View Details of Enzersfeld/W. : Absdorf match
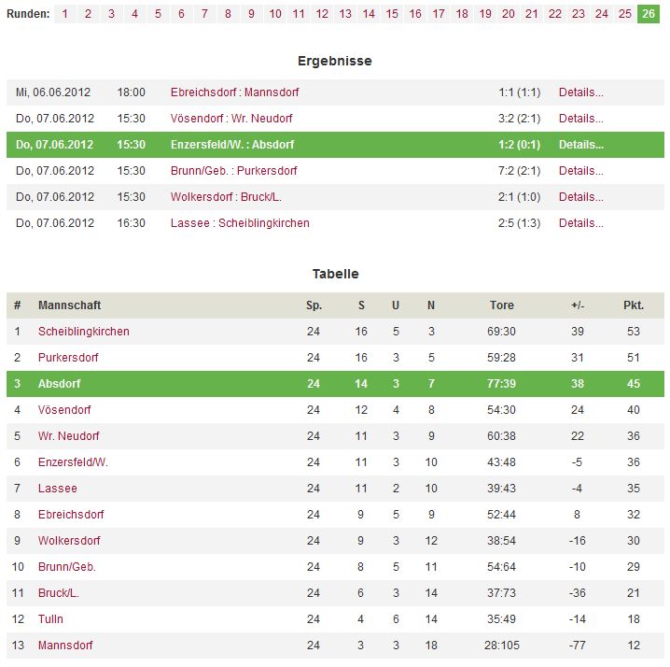This screenshot has width=670, height=667. pos(581,145)
